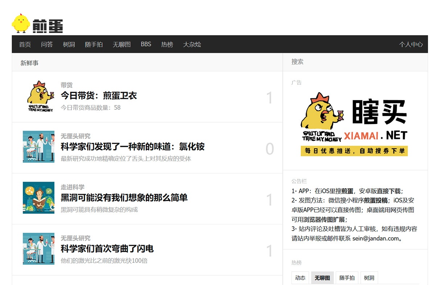Open the 氯化铵 article scientist thumbnail

(39, 147)
